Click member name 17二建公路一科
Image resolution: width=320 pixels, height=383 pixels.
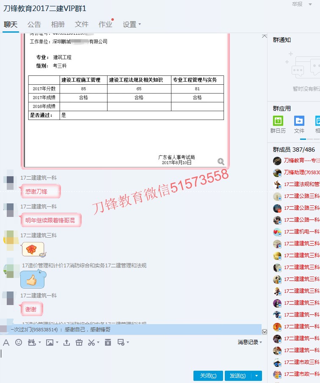[x=302, y=220]
